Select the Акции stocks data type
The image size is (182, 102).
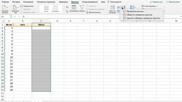46,9
